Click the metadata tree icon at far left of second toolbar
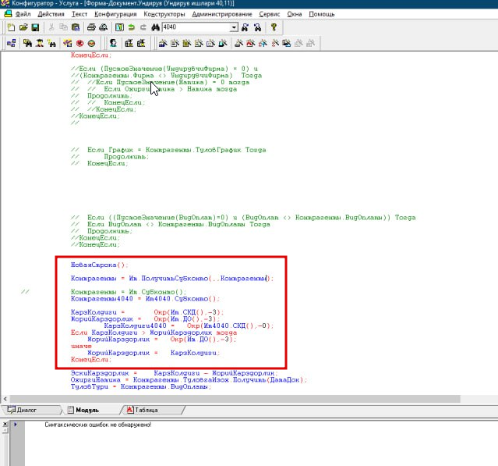 point(12,43)
